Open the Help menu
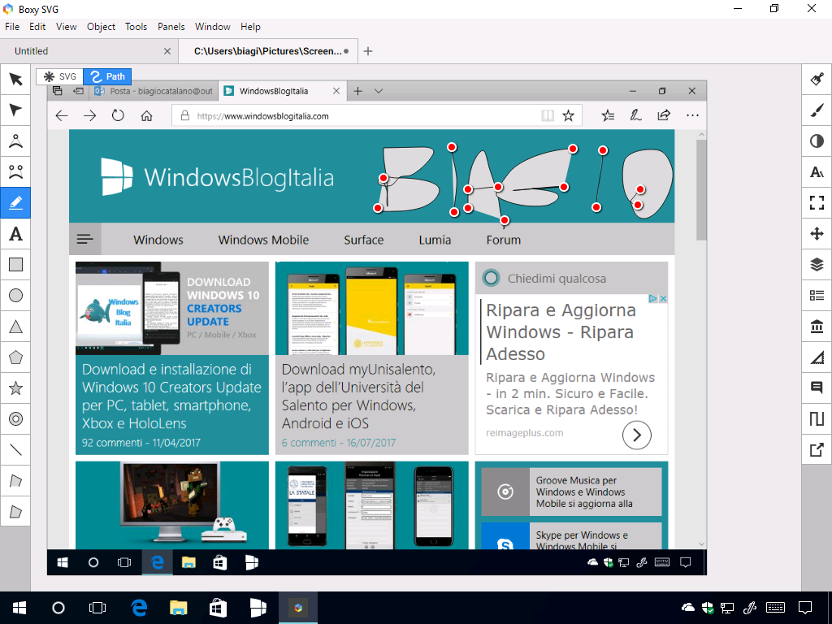 tap(250, 27)
